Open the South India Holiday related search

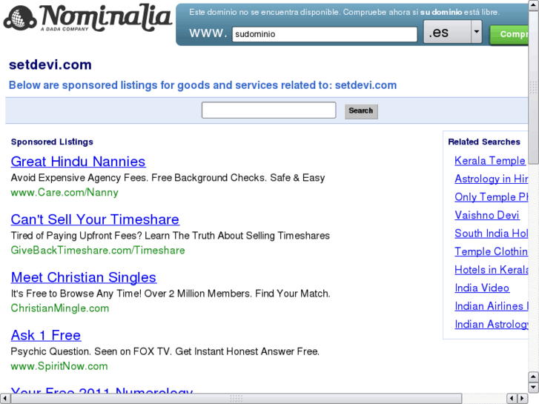tap(492, 234)
